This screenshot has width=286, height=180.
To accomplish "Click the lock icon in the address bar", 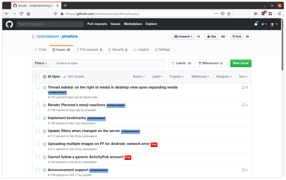I will point(62,13).
